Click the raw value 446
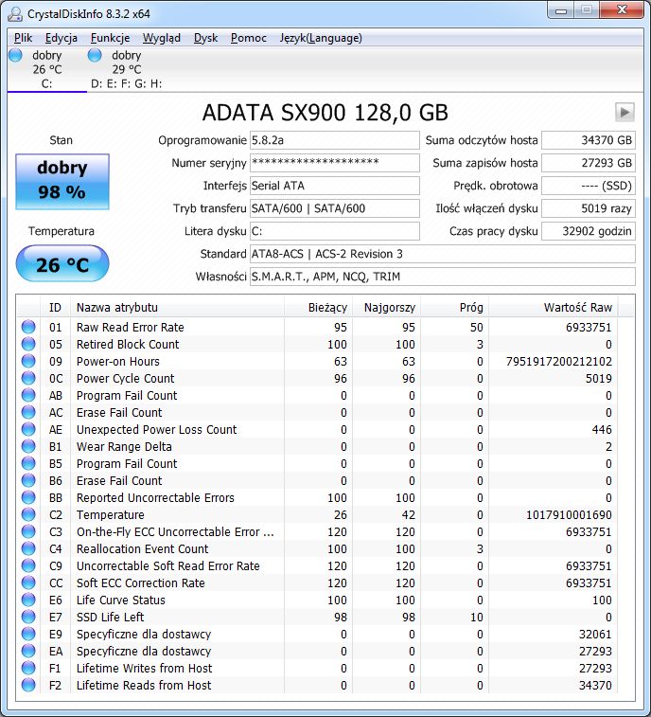Image resolution: width=651 pixels, height=717 pixels. coord(602,429)
